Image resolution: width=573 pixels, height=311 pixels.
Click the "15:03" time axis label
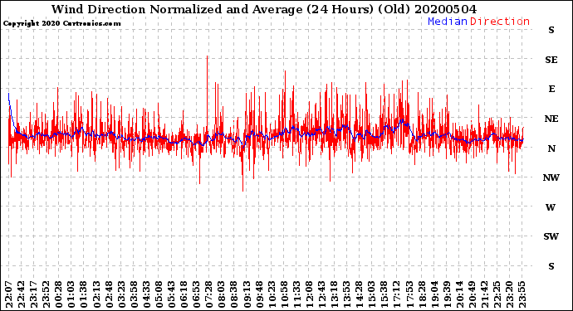tap(371, 294)
